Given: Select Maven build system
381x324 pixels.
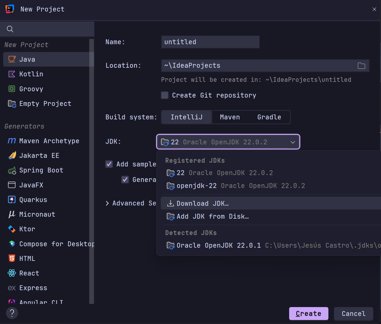Looking at the screenshot, I should [230, 117].
